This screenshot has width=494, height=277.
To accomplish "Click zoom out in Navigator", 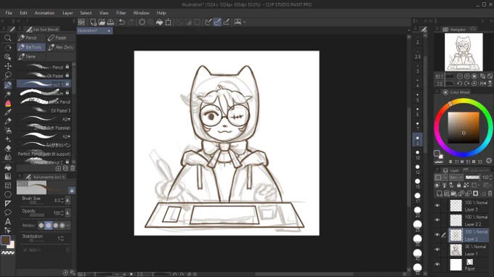I will click(x=460, y=76).
